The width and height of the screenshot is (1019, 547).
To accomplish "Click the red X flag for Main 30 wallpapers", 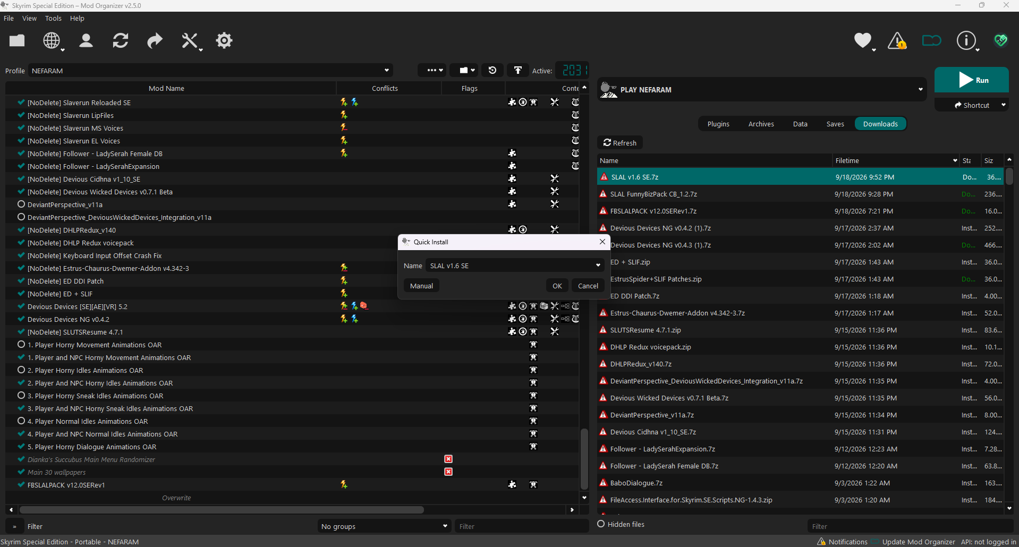I will 448,472.
